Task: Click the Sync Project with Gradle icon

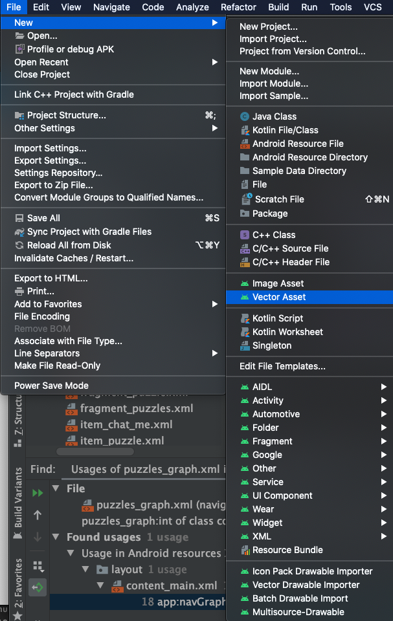Action: pyautogui.click(x=20, y=232)
